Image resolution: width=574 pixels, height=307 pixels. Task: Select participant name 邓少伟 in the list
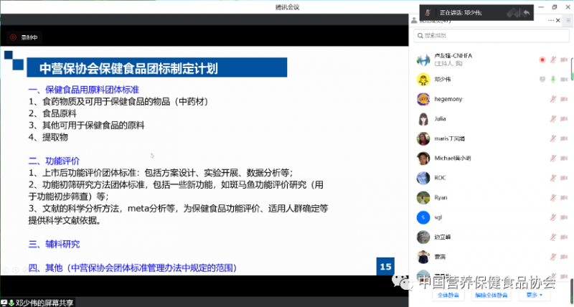coord(443,80)
